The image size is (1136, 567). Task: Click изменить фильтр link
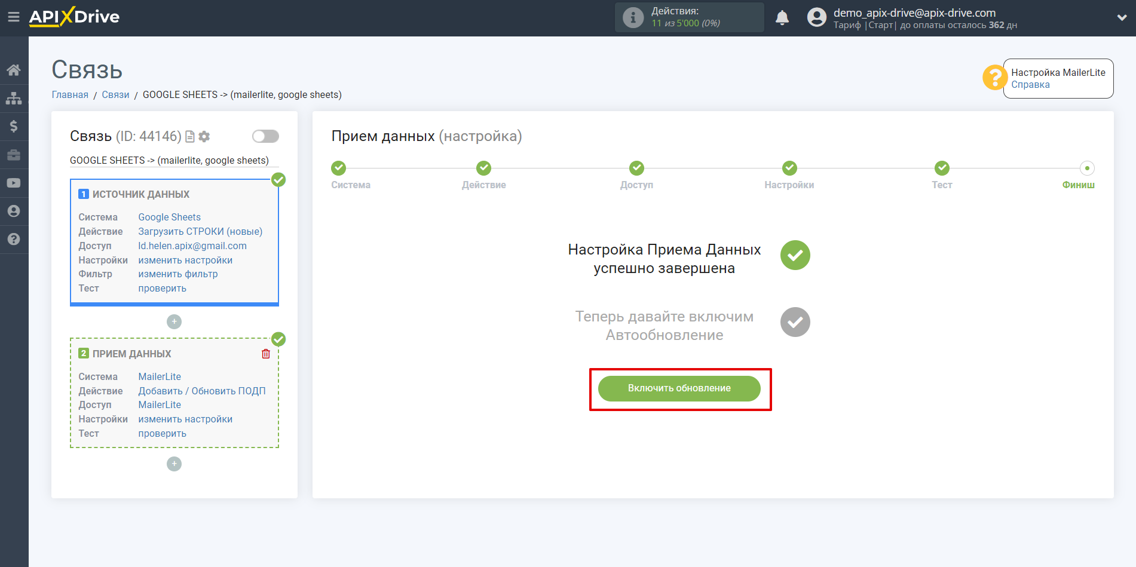pos(178,274)
